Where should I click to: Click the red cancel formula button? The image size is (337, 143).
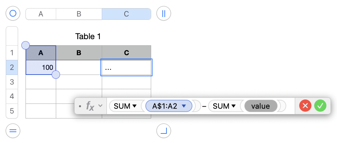[305, 106]
